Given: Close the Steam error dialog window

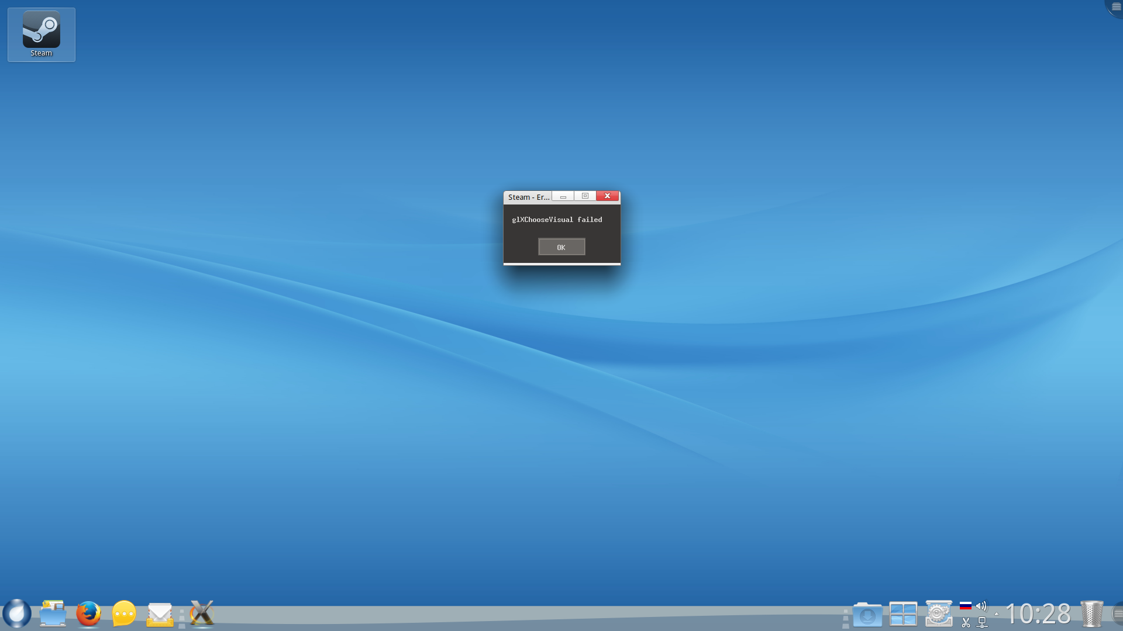Looking at the screenshot, I should pos(607,196).
